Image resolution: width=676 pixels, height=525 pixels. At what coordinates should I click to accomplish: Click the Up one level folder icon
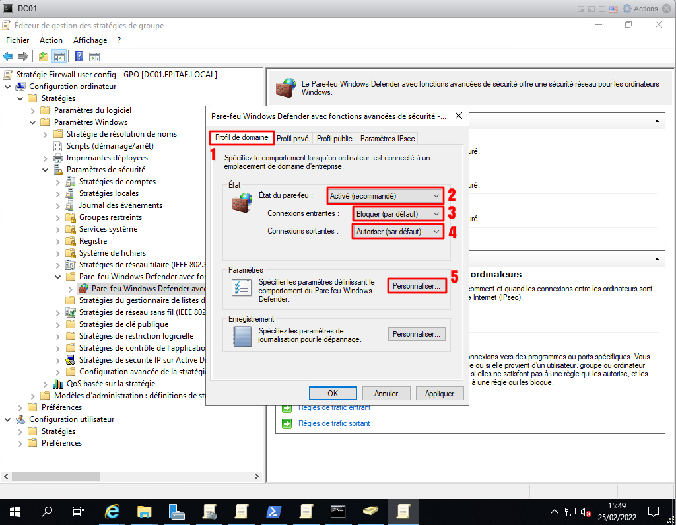44,56
